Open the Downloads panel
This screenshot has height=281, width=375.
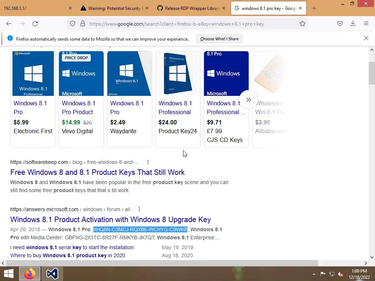coord(353,23)
